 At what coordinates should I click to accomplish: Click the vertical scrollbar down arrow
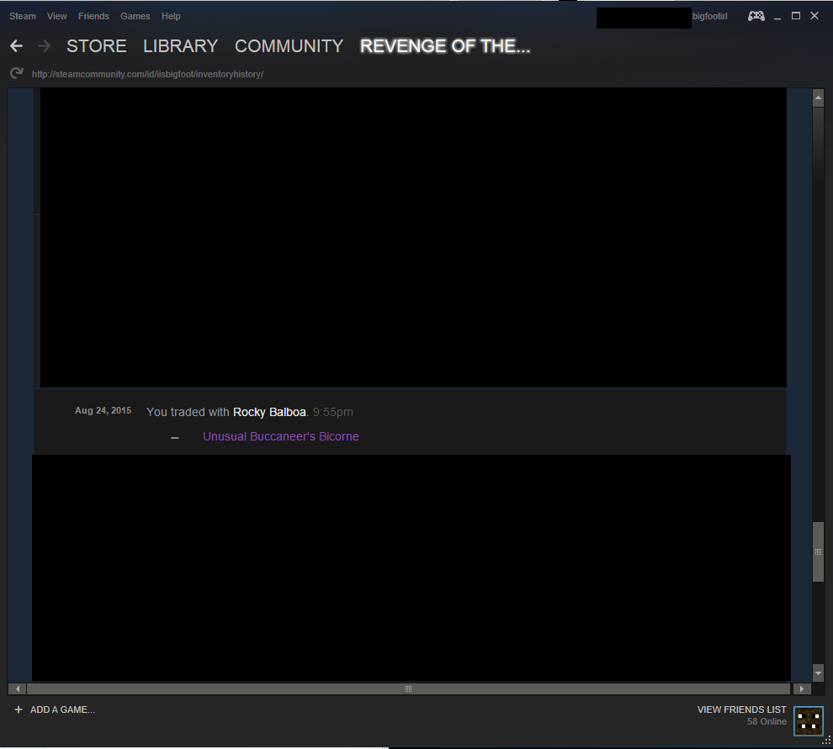pos(818,673)
